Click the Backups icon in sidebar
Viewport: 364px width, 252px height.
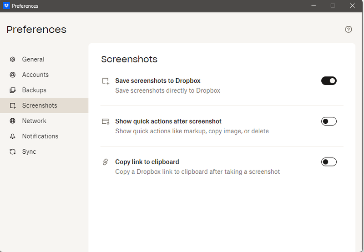click(x=13, y=90)
